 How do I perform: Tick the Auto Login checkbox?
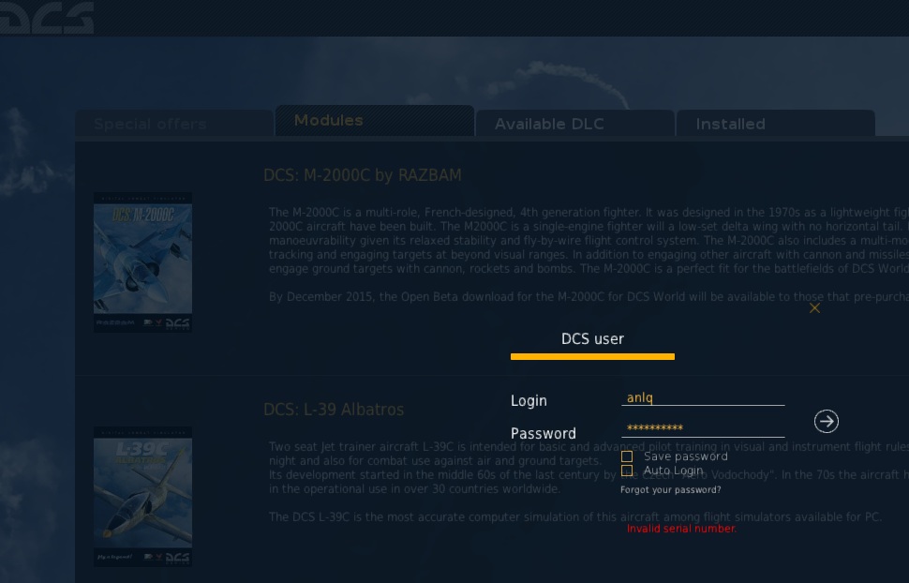click(627, 470)
